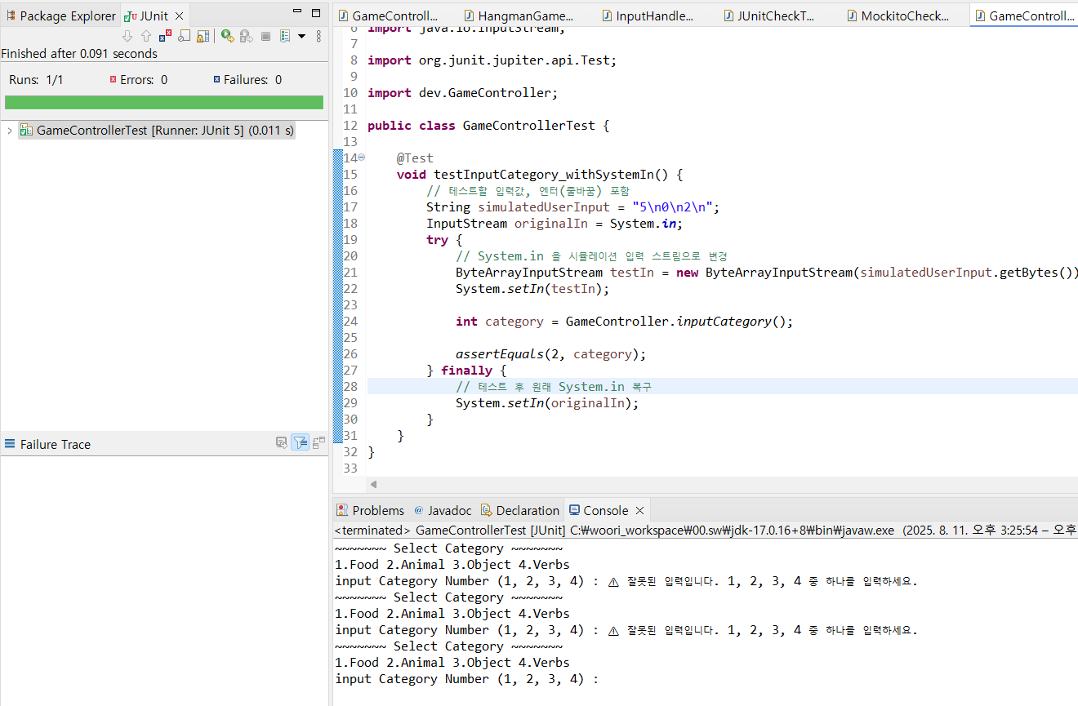Go to previous failed test arrow
The image size is (1078, 706).
(146, 36)
